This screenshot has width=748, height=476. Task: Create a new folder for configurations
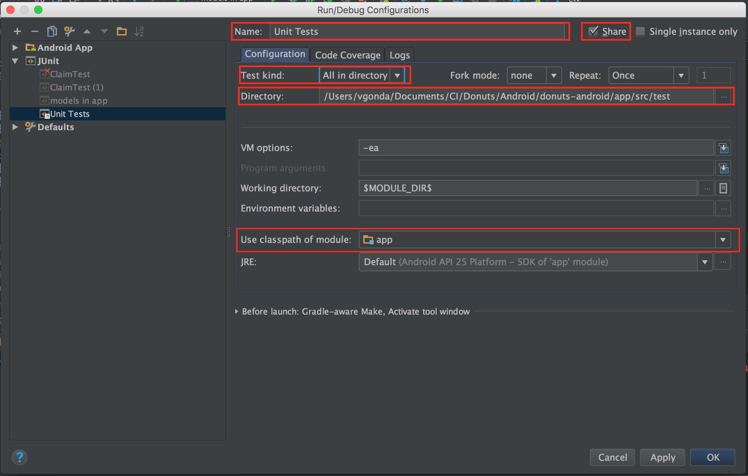[121, 32]
